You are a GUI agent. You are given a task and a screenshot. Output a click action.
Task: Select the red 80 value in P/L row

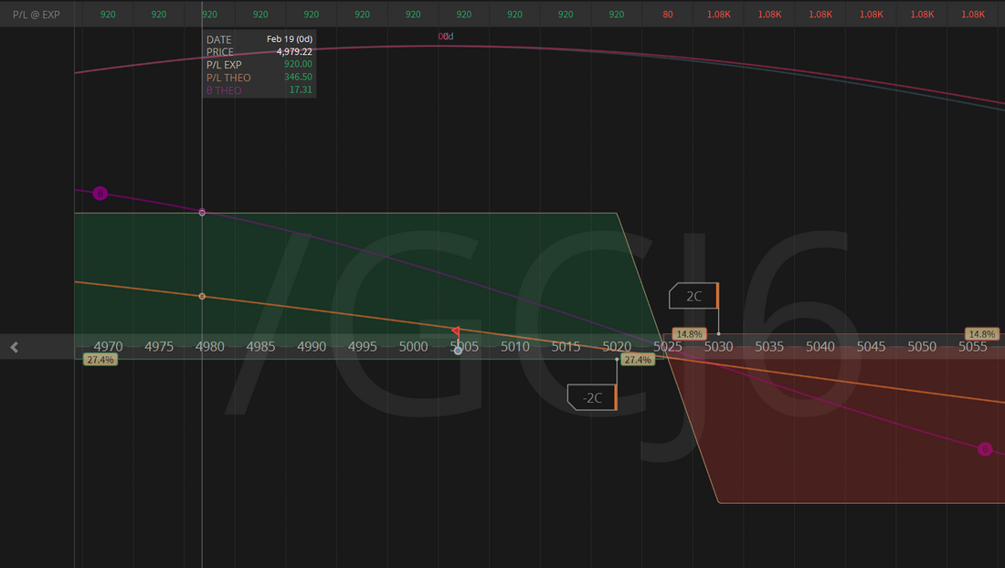(668, 15)
